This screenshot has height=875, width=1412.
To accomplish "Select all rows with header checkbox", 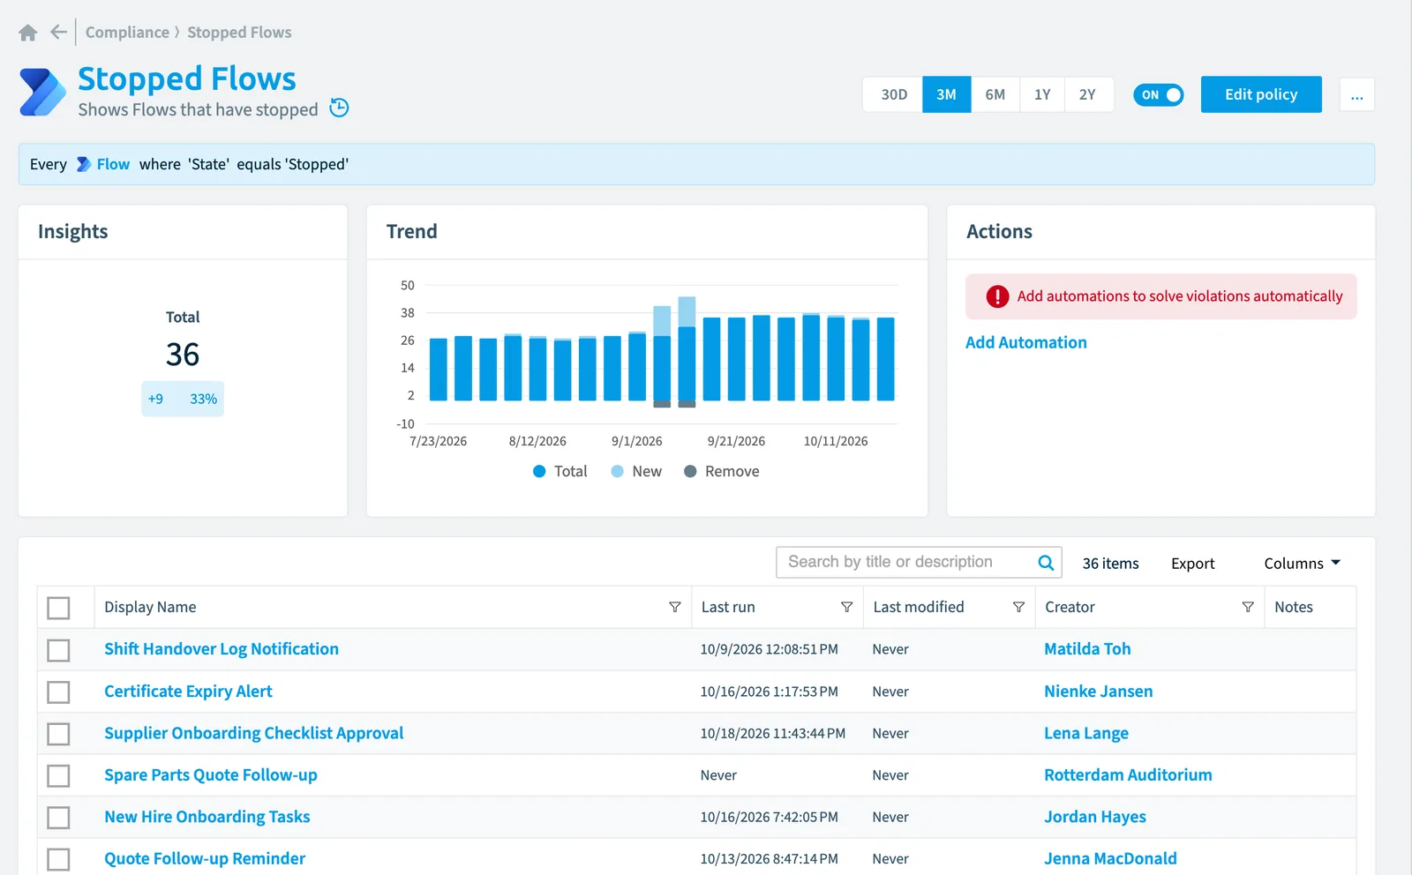I will (58, 608).
